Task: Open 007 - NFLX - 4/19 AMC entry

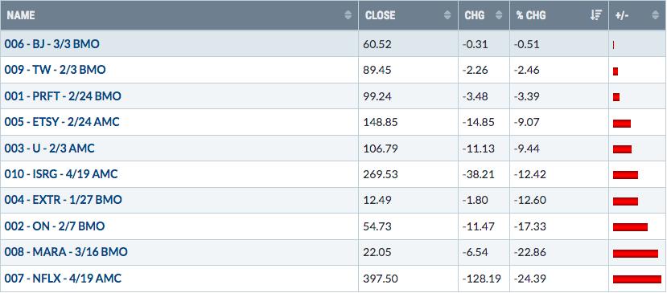Action: pos(63,279)
